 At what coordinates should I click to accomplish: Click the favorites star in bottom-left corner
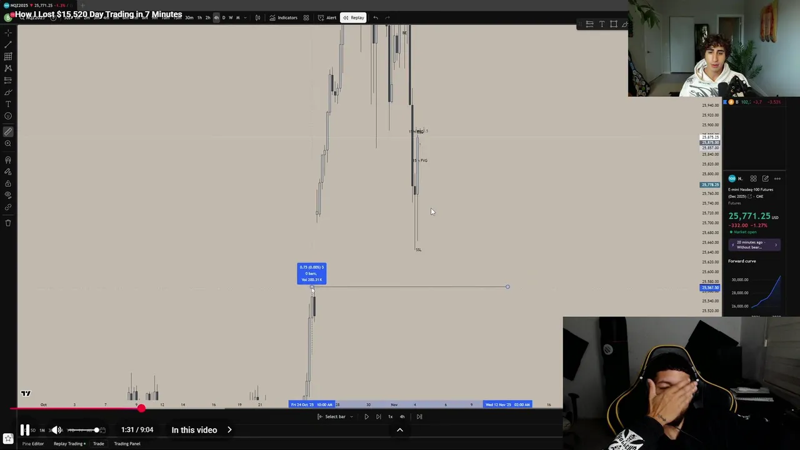[8, 439]
